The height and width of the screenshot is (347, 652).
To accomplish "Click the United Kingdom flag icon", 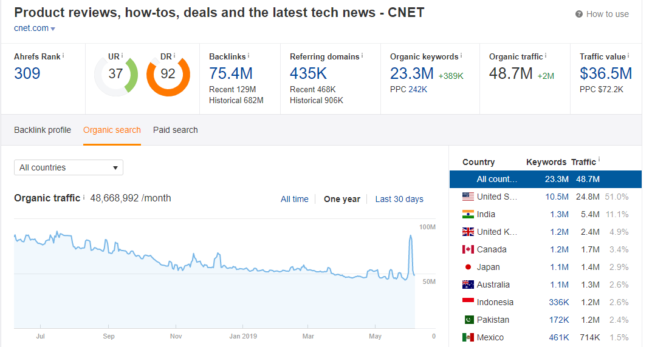I will pyautogui.click(x=468, y=232).
